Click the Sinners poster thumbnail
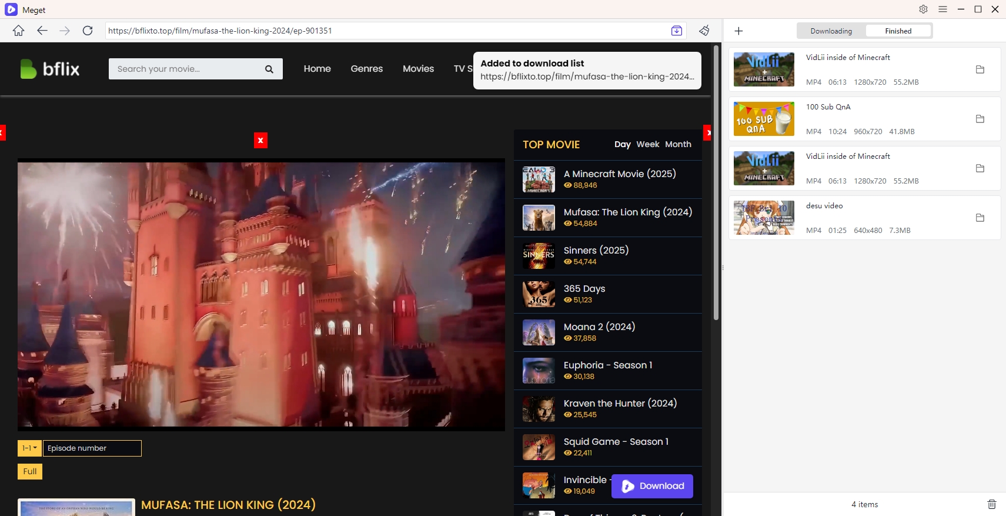 click(x=539, y=256)
